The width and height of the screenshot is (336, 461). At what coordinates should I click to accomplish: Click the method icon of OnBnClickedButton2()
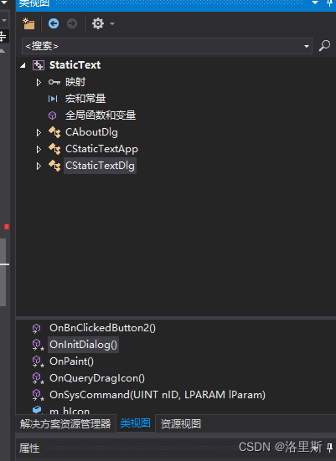tap(36, 329)
